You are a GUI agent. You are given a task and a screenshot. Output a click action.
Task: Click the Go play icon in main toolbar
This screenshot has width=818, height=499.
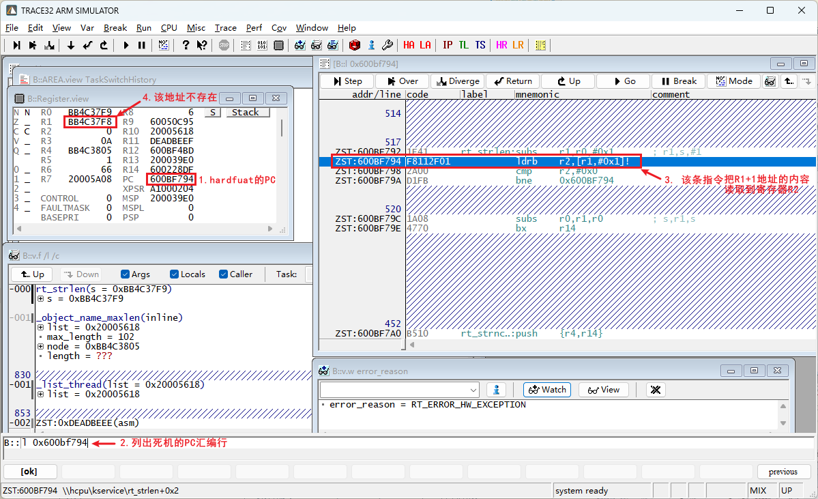point(126,46)
